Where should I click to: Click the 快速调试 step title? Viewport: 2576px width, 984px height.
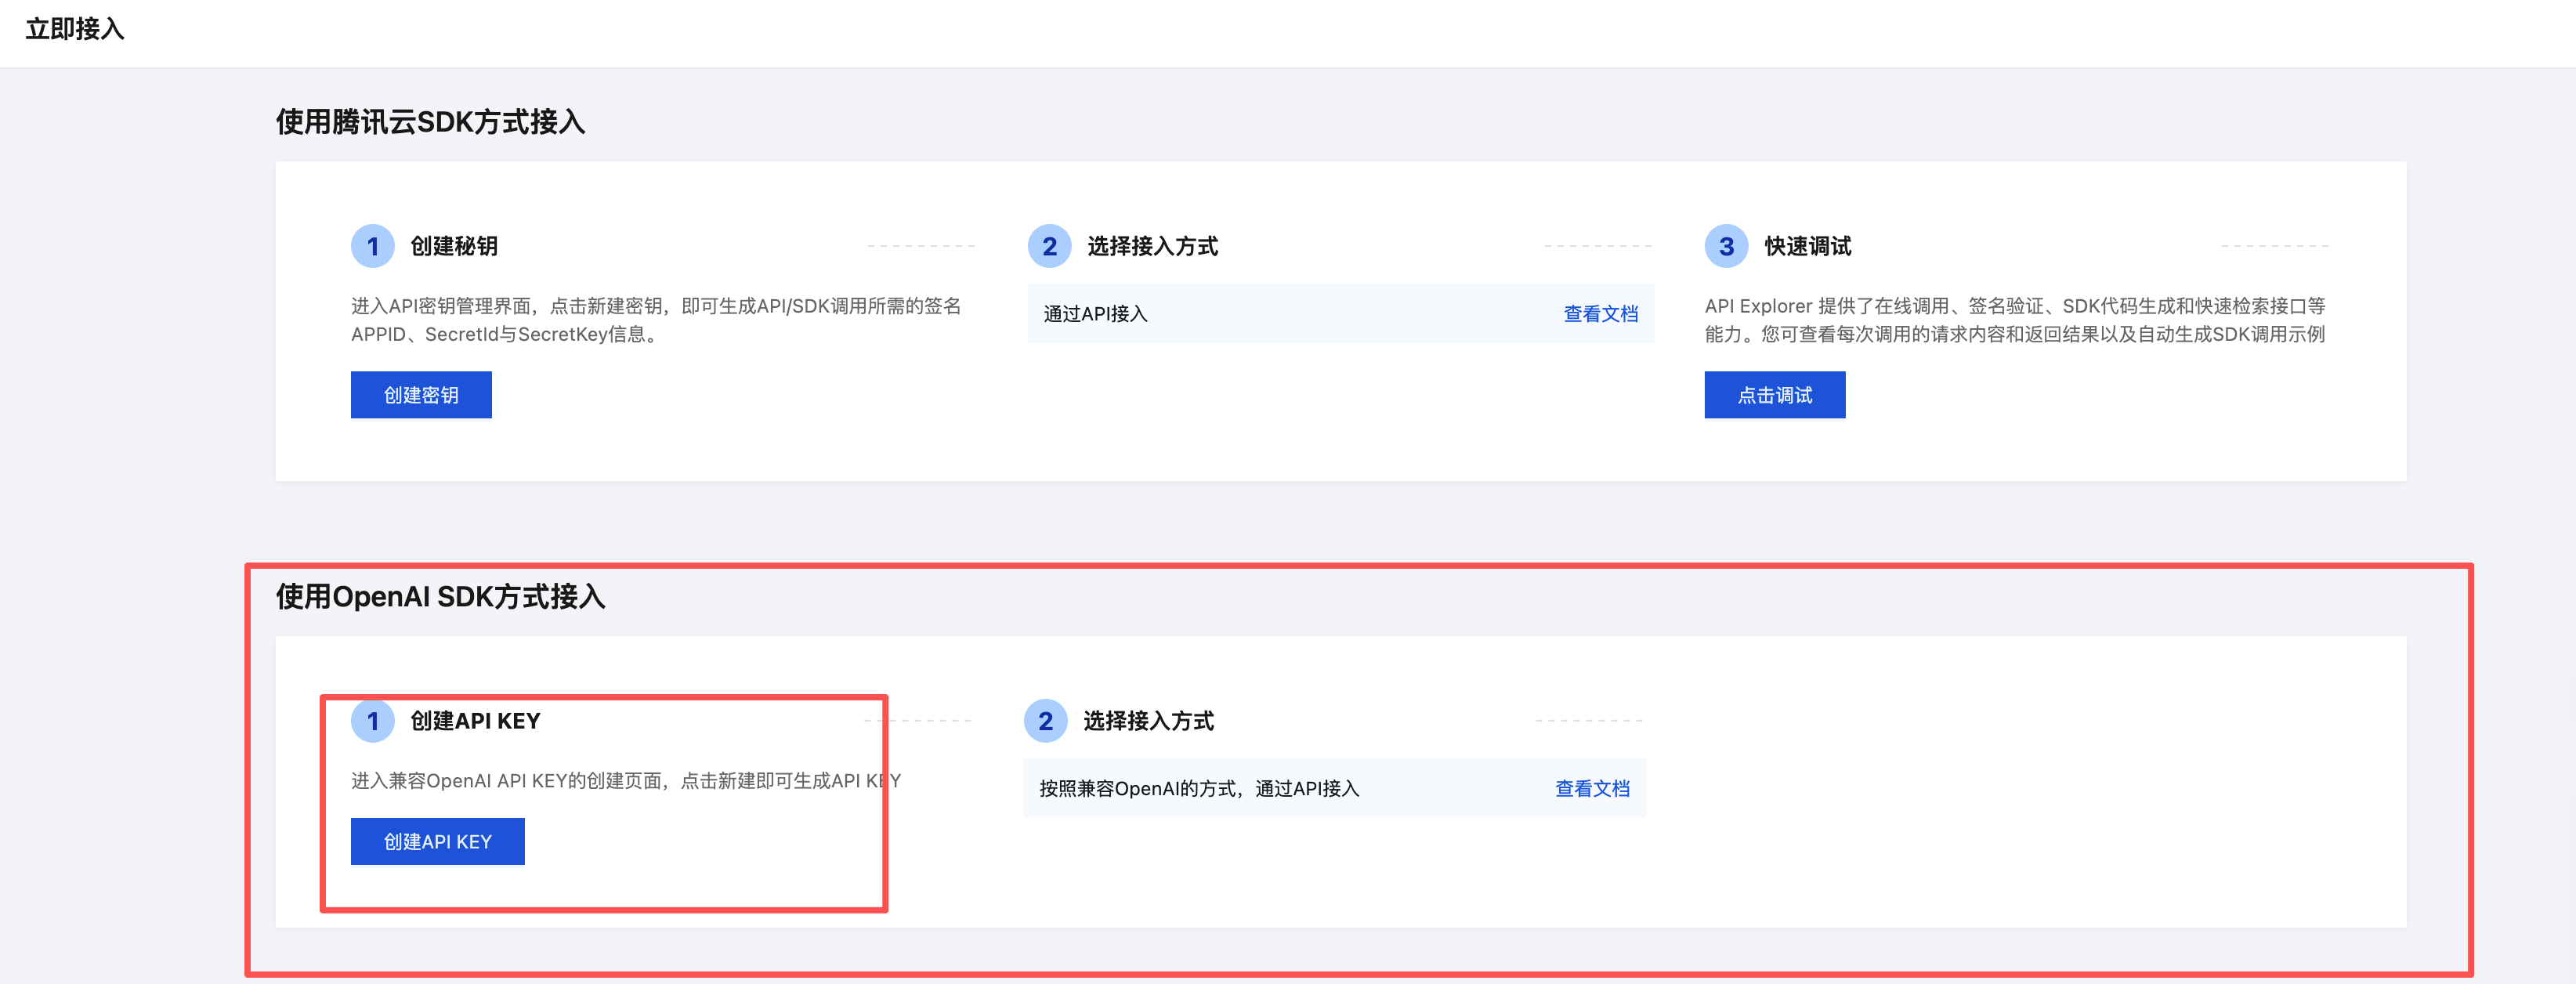click(x=1807, y=246)
